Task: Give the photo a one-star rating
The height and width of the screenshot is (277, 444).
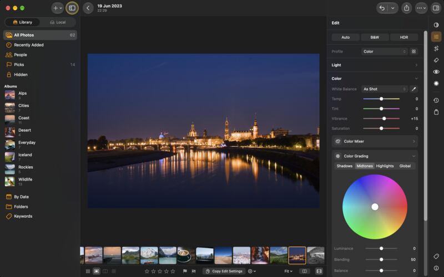Action: tap(147, 271)
